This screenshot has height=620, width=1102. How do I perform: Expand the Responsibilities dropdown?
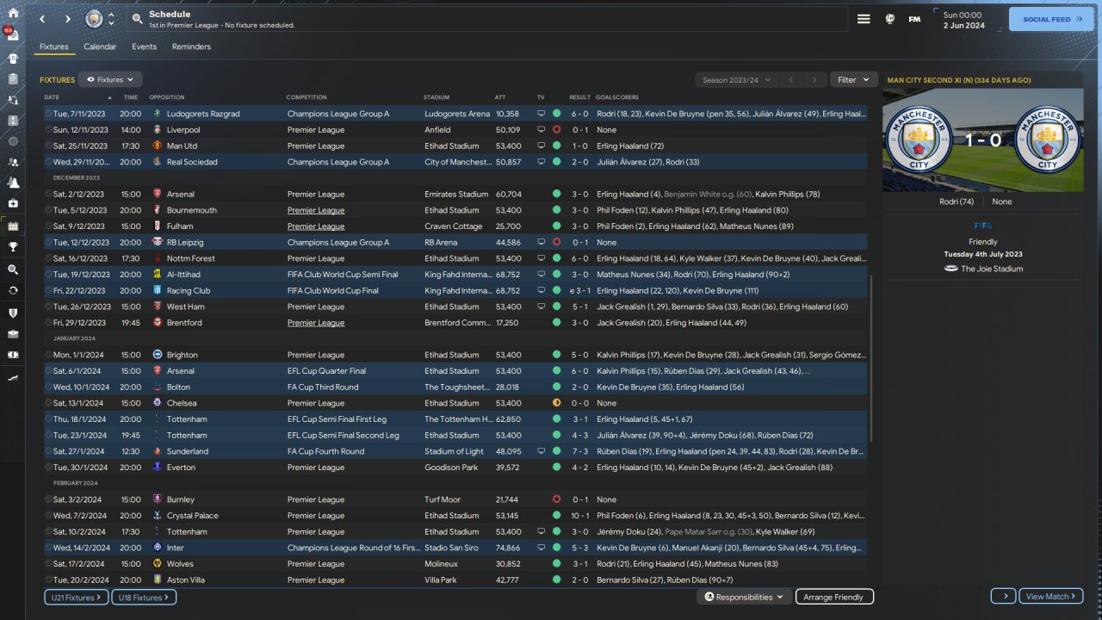tap(744, 597)
